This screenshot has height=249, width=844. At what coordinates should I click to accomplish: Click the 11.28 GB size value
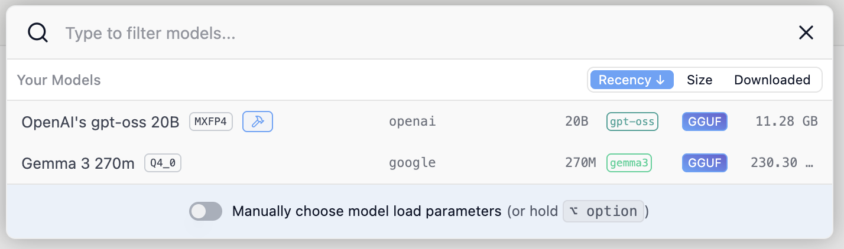pyautogui.click(x=786, y=122)
